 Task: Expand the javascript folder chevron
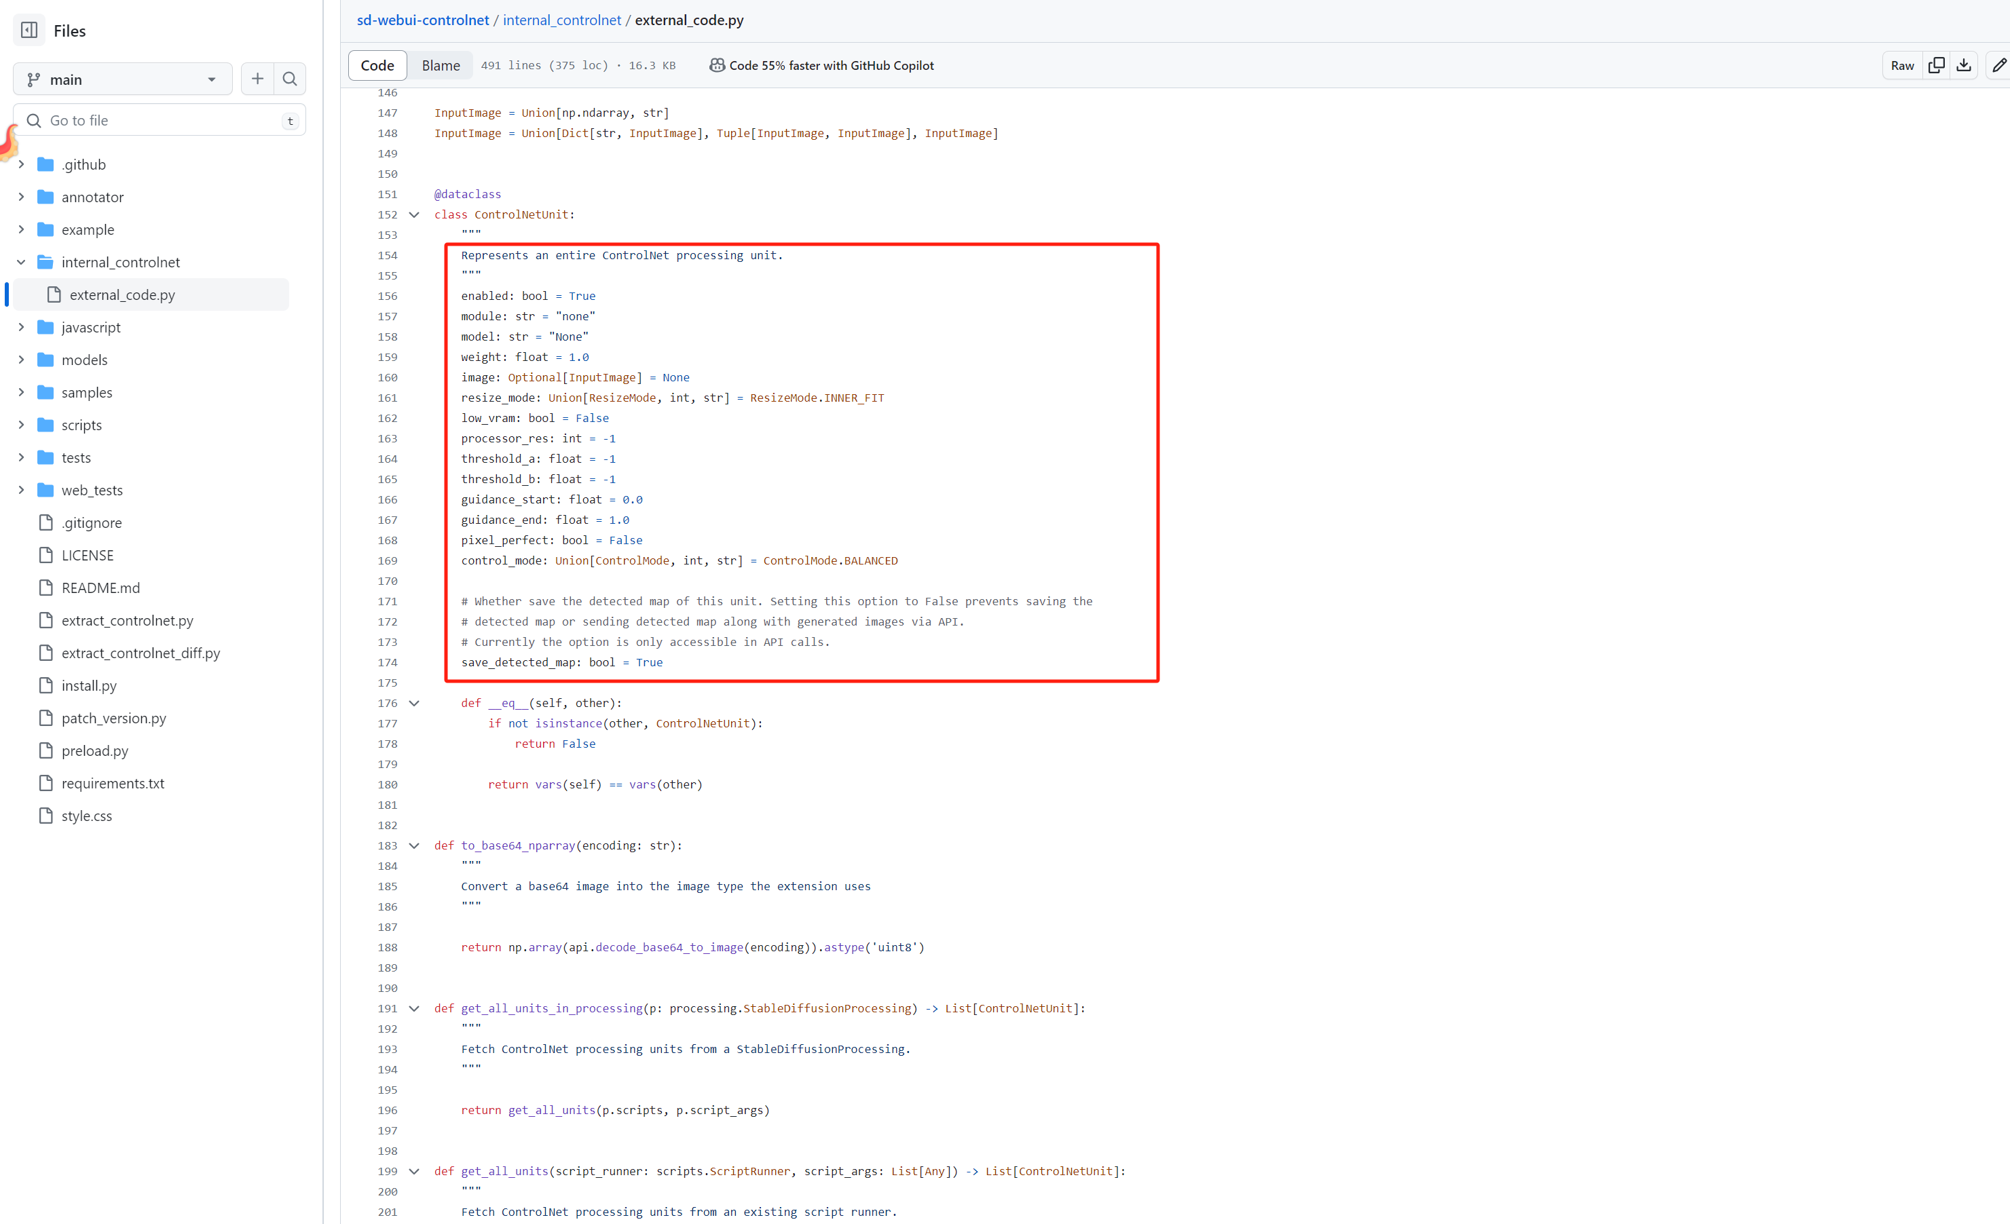click(x=21, y=327)
